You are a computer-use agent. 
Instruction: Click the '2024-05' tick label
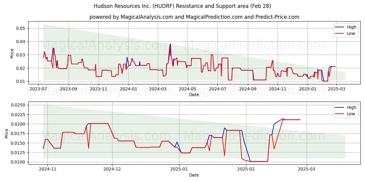point(187,89)
